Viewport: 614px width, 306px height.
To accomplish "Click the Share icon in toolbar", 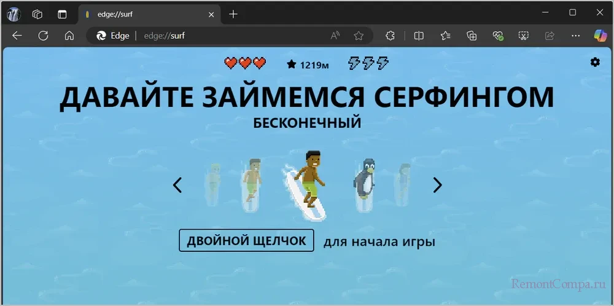I will pos(550,36).
